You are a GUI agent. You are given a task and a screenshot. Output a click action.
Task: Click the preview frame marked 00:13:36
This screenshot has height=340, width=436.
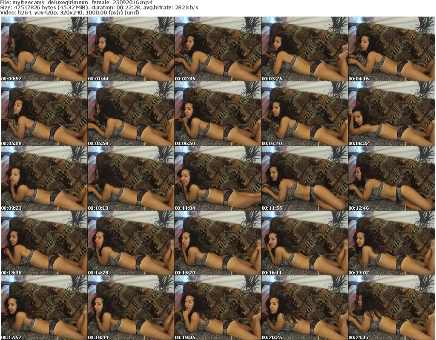pyautogui.click(x=44, y=243)
